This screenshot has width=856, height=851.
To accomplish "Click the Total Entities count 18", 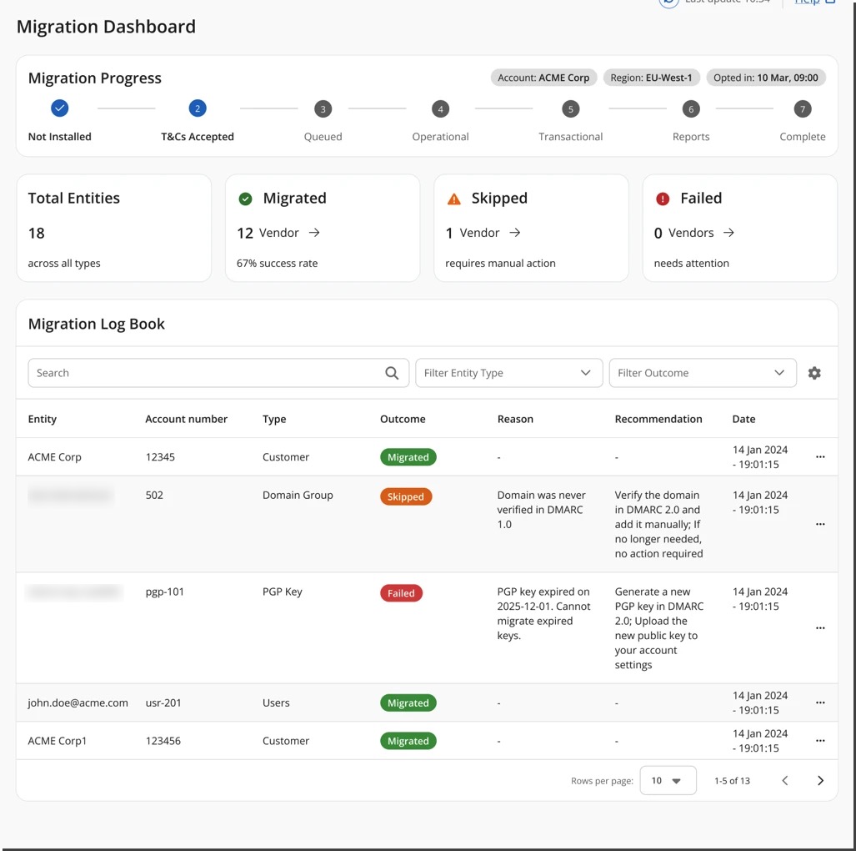I will click(x=36, y=234).
